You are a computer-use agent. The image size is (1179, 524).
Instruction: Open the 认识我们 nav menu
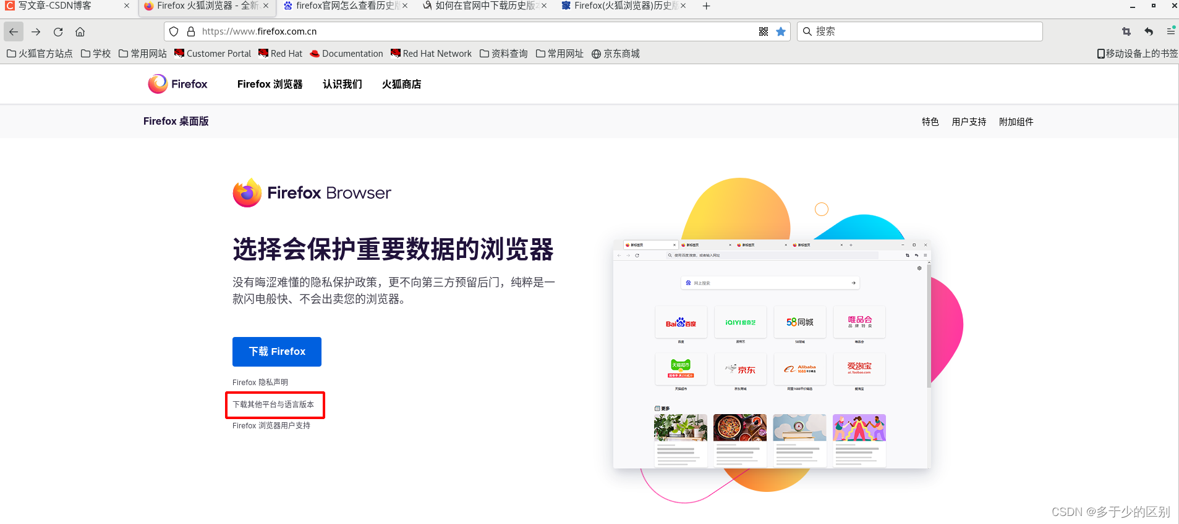(x=343, y=84)
